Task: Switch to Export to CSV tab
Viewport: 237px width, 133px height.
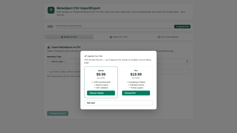Action: tap(69, 37)
